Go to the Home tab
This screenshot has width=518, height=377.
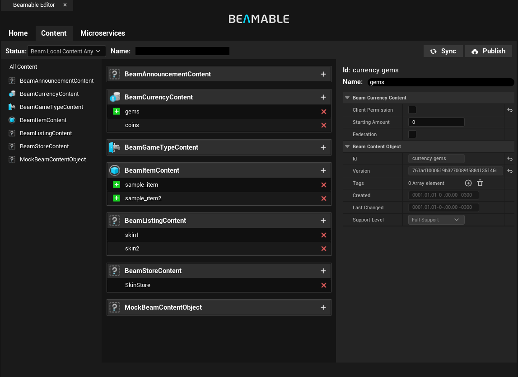pyautogui.click(x=18, y=33)
